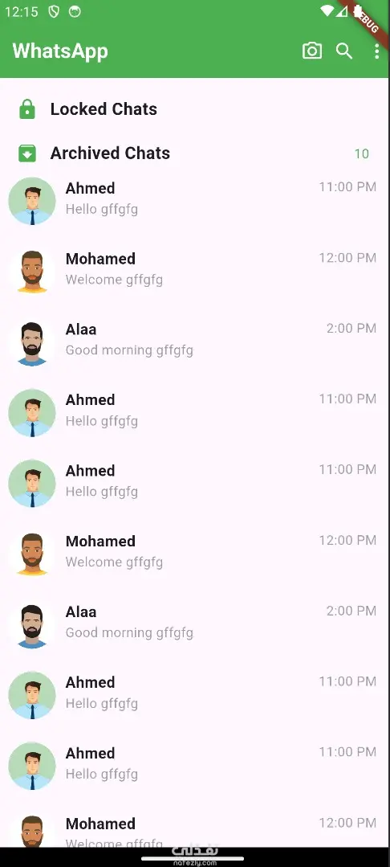Viewport: 390px width, 867px height.
Task: Open Archived Chats
Action: (x=194, y=153)
